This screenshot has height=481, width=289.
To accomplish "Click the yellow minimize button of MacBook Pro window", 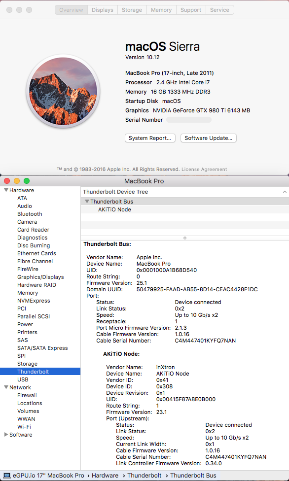I will tap(17, 181).
